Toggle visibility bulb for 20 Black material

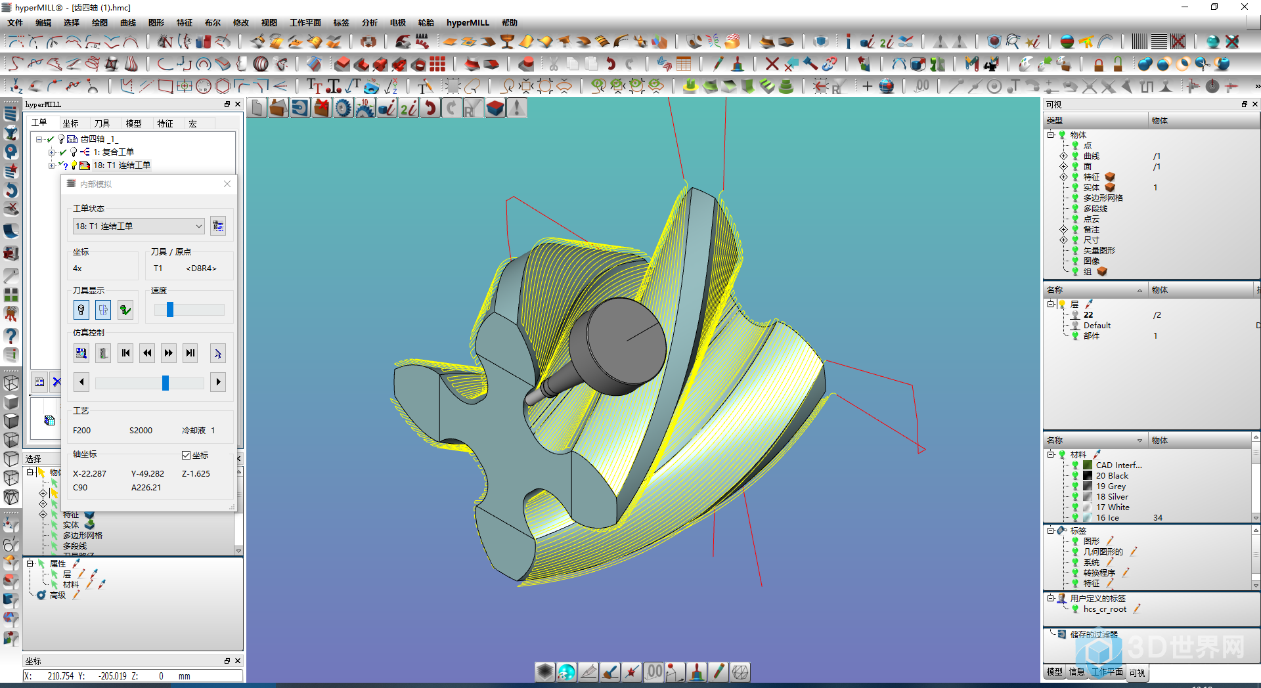pos(1075,476)
